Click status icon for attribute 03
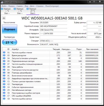 click(x=4, y=55)
